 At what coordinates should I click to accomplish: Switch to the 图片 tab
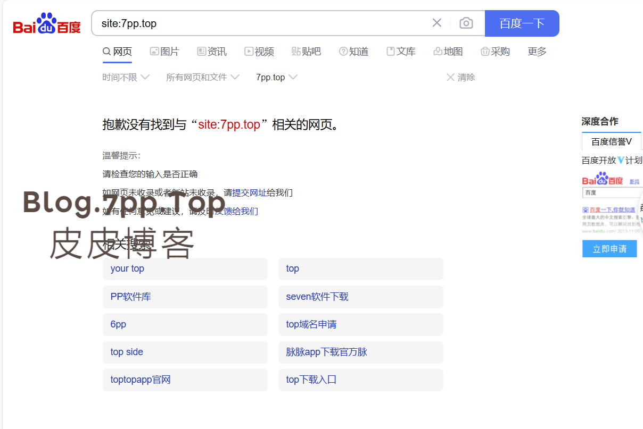pyautogui.click(x=164, y=52)
